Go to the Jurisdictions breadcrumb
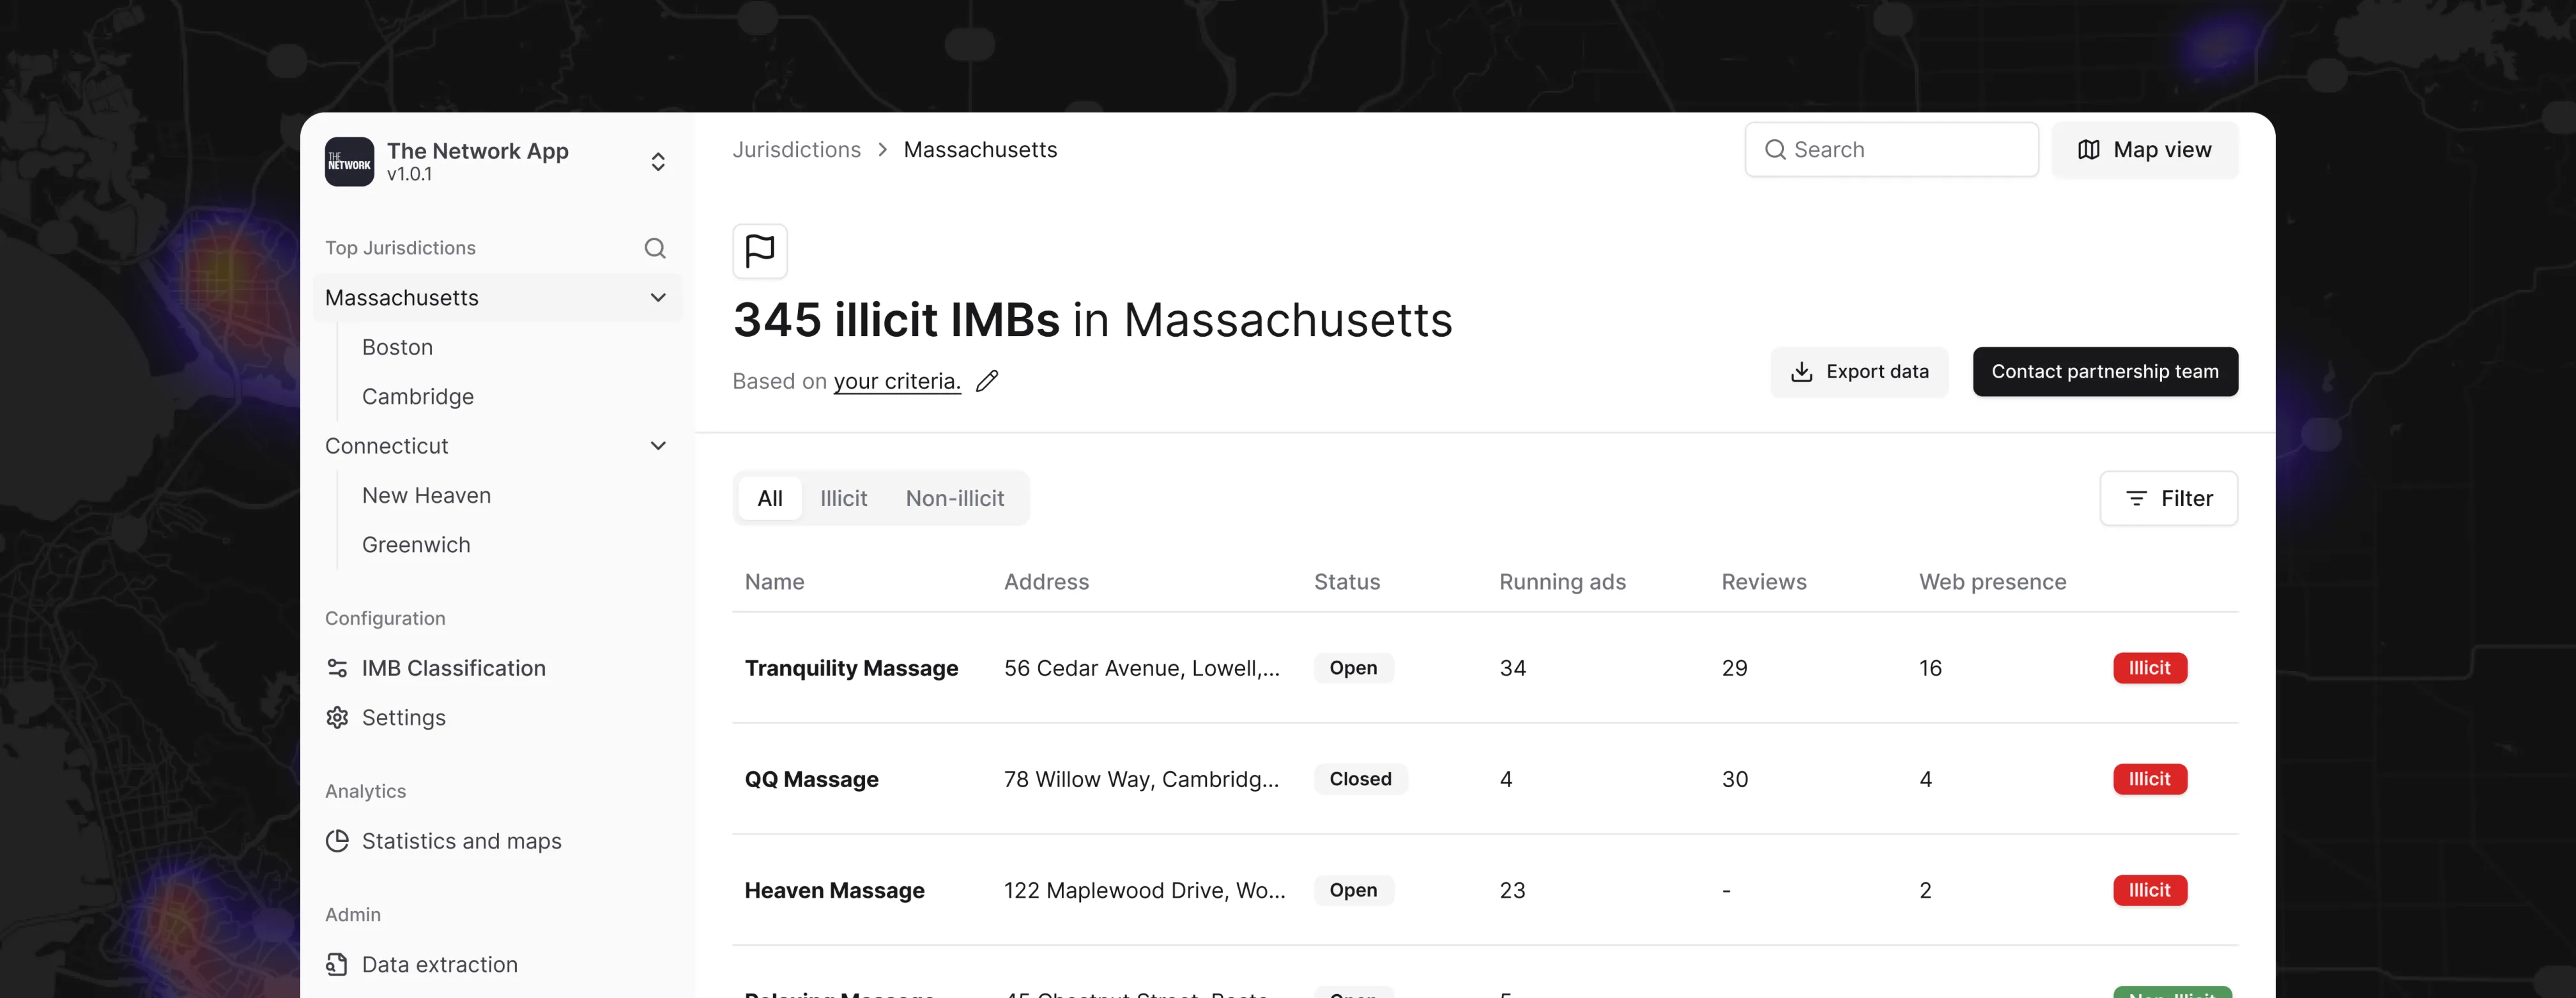Viewport: 2576px width, 998px height. pyautogui.click(x=796, y=150)
